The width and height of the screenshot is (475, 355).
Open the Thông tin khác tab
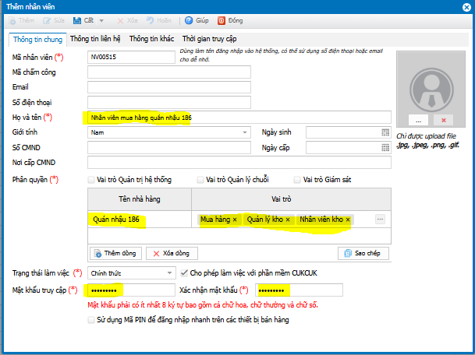tap(152, 39)
